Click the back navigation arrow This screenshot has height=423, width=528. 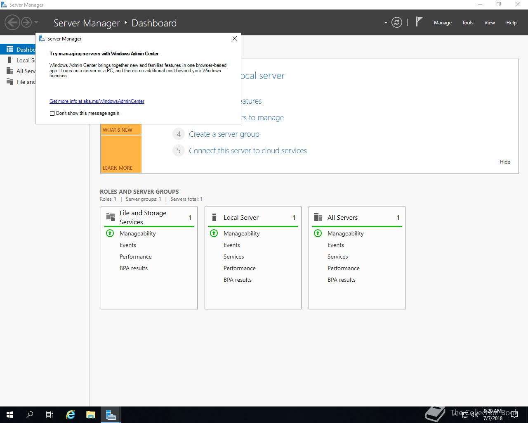(12, 22)
